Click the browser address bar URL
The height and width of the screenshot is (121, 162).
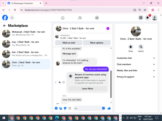coord(48,10)
